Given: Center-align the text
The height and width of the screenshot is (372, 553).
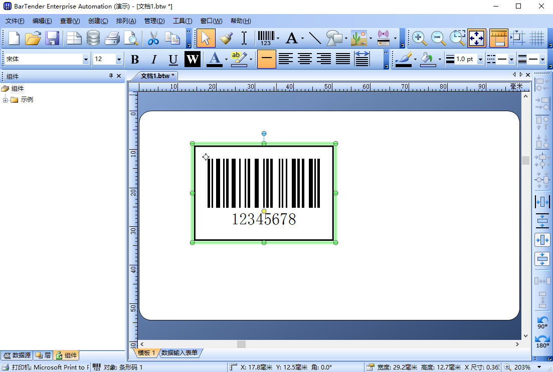Looking at the screenshot, I should point(305,59).
